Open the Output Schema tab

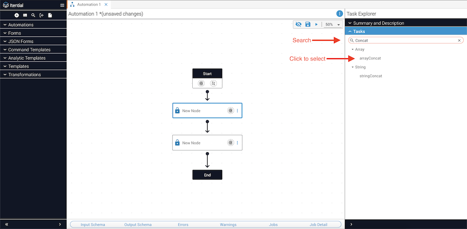point(138,224)
